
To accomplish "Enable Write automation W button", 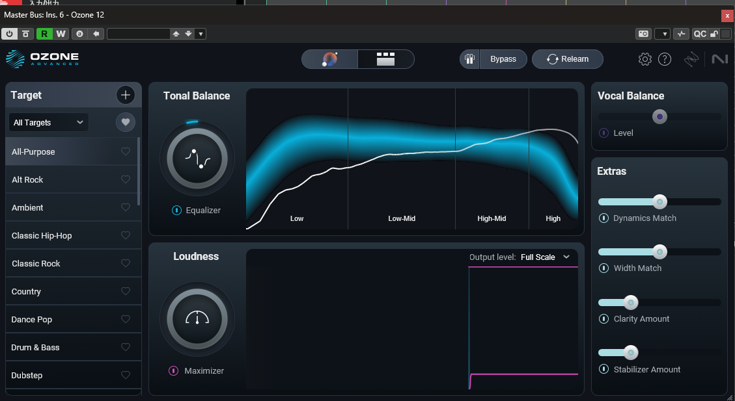I will click(61, 34).
